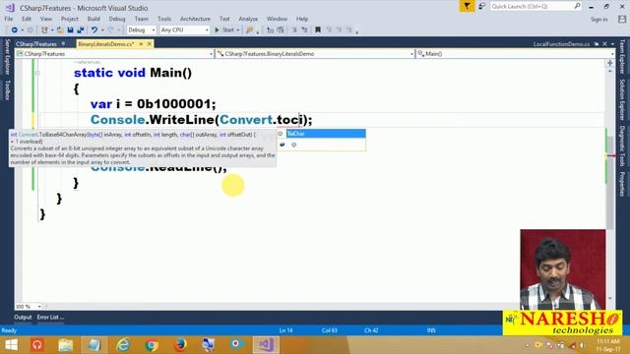The height and width of the screenshot is (354, 630).
Task: Click the IntelliSense filter icon under ToChar
Action: point(294,145)
